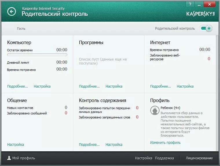Close the Kaspersky window
The image size is (220, 166).
[x=210, y=4]
